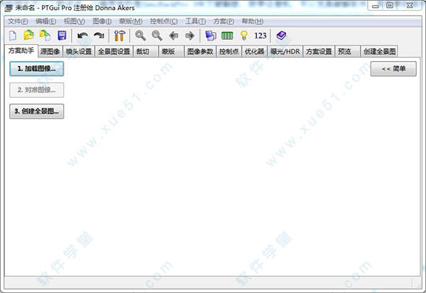
Task: Open the 文件(F) menu
Action: point(18,22)
